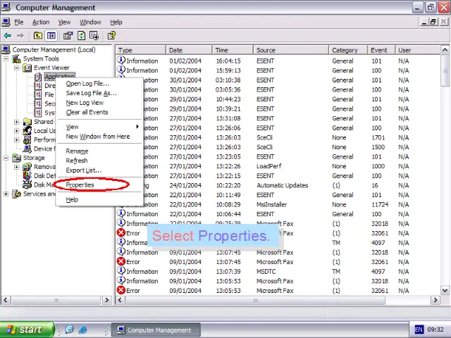451x338 pixels.
Task: Sort by the Date column header
Action: click(189, 50)
